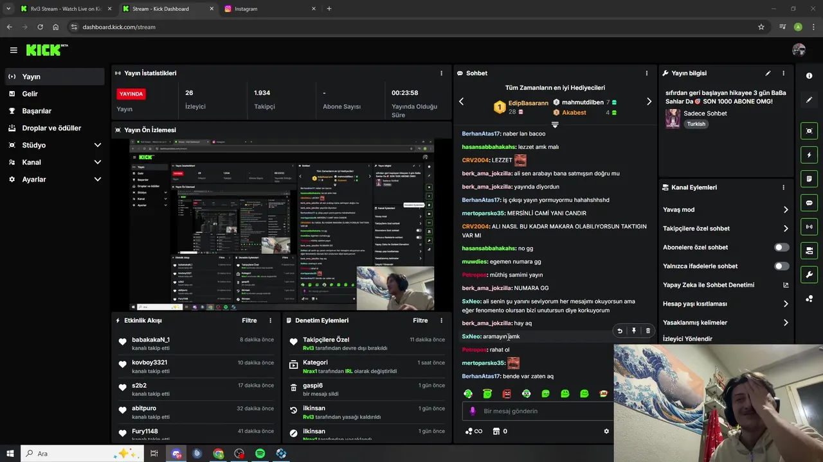Select Yayın in left sidebar
The image size is (823, 462).
coord(55,76)
